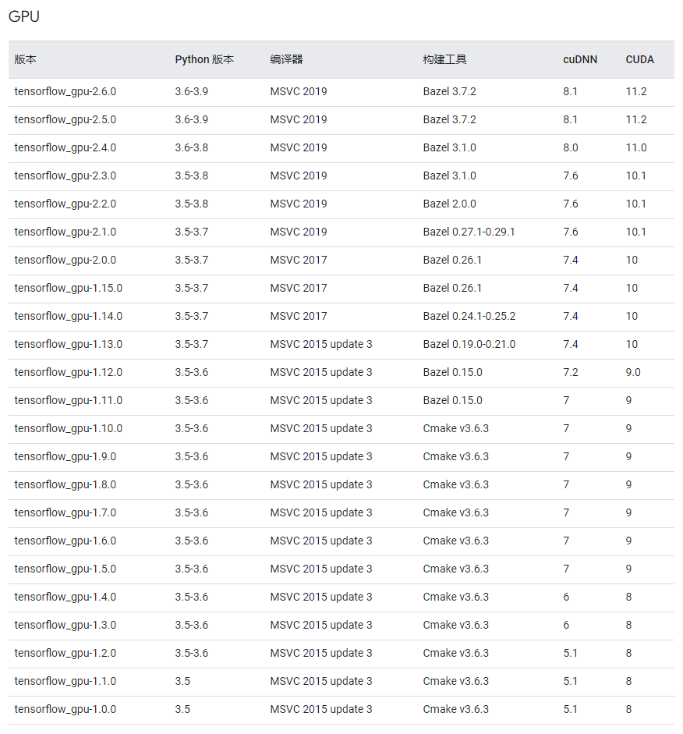Select the tensorflow_gpu-1.4.0 cell
The width and height of the screenshot is (683, 734).
pos(65,597)
